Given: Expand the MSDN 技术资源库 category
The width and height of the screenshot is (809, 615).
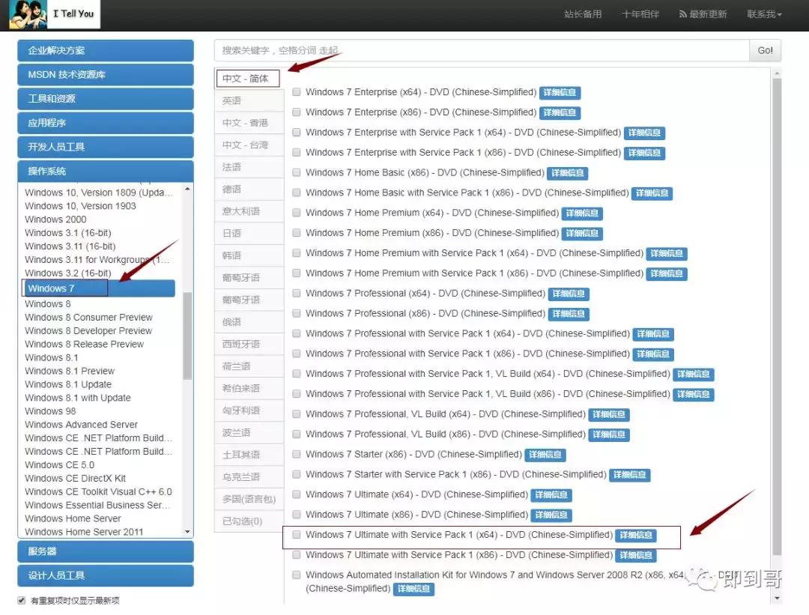Looking at the screenshot, I should point(106,75).
